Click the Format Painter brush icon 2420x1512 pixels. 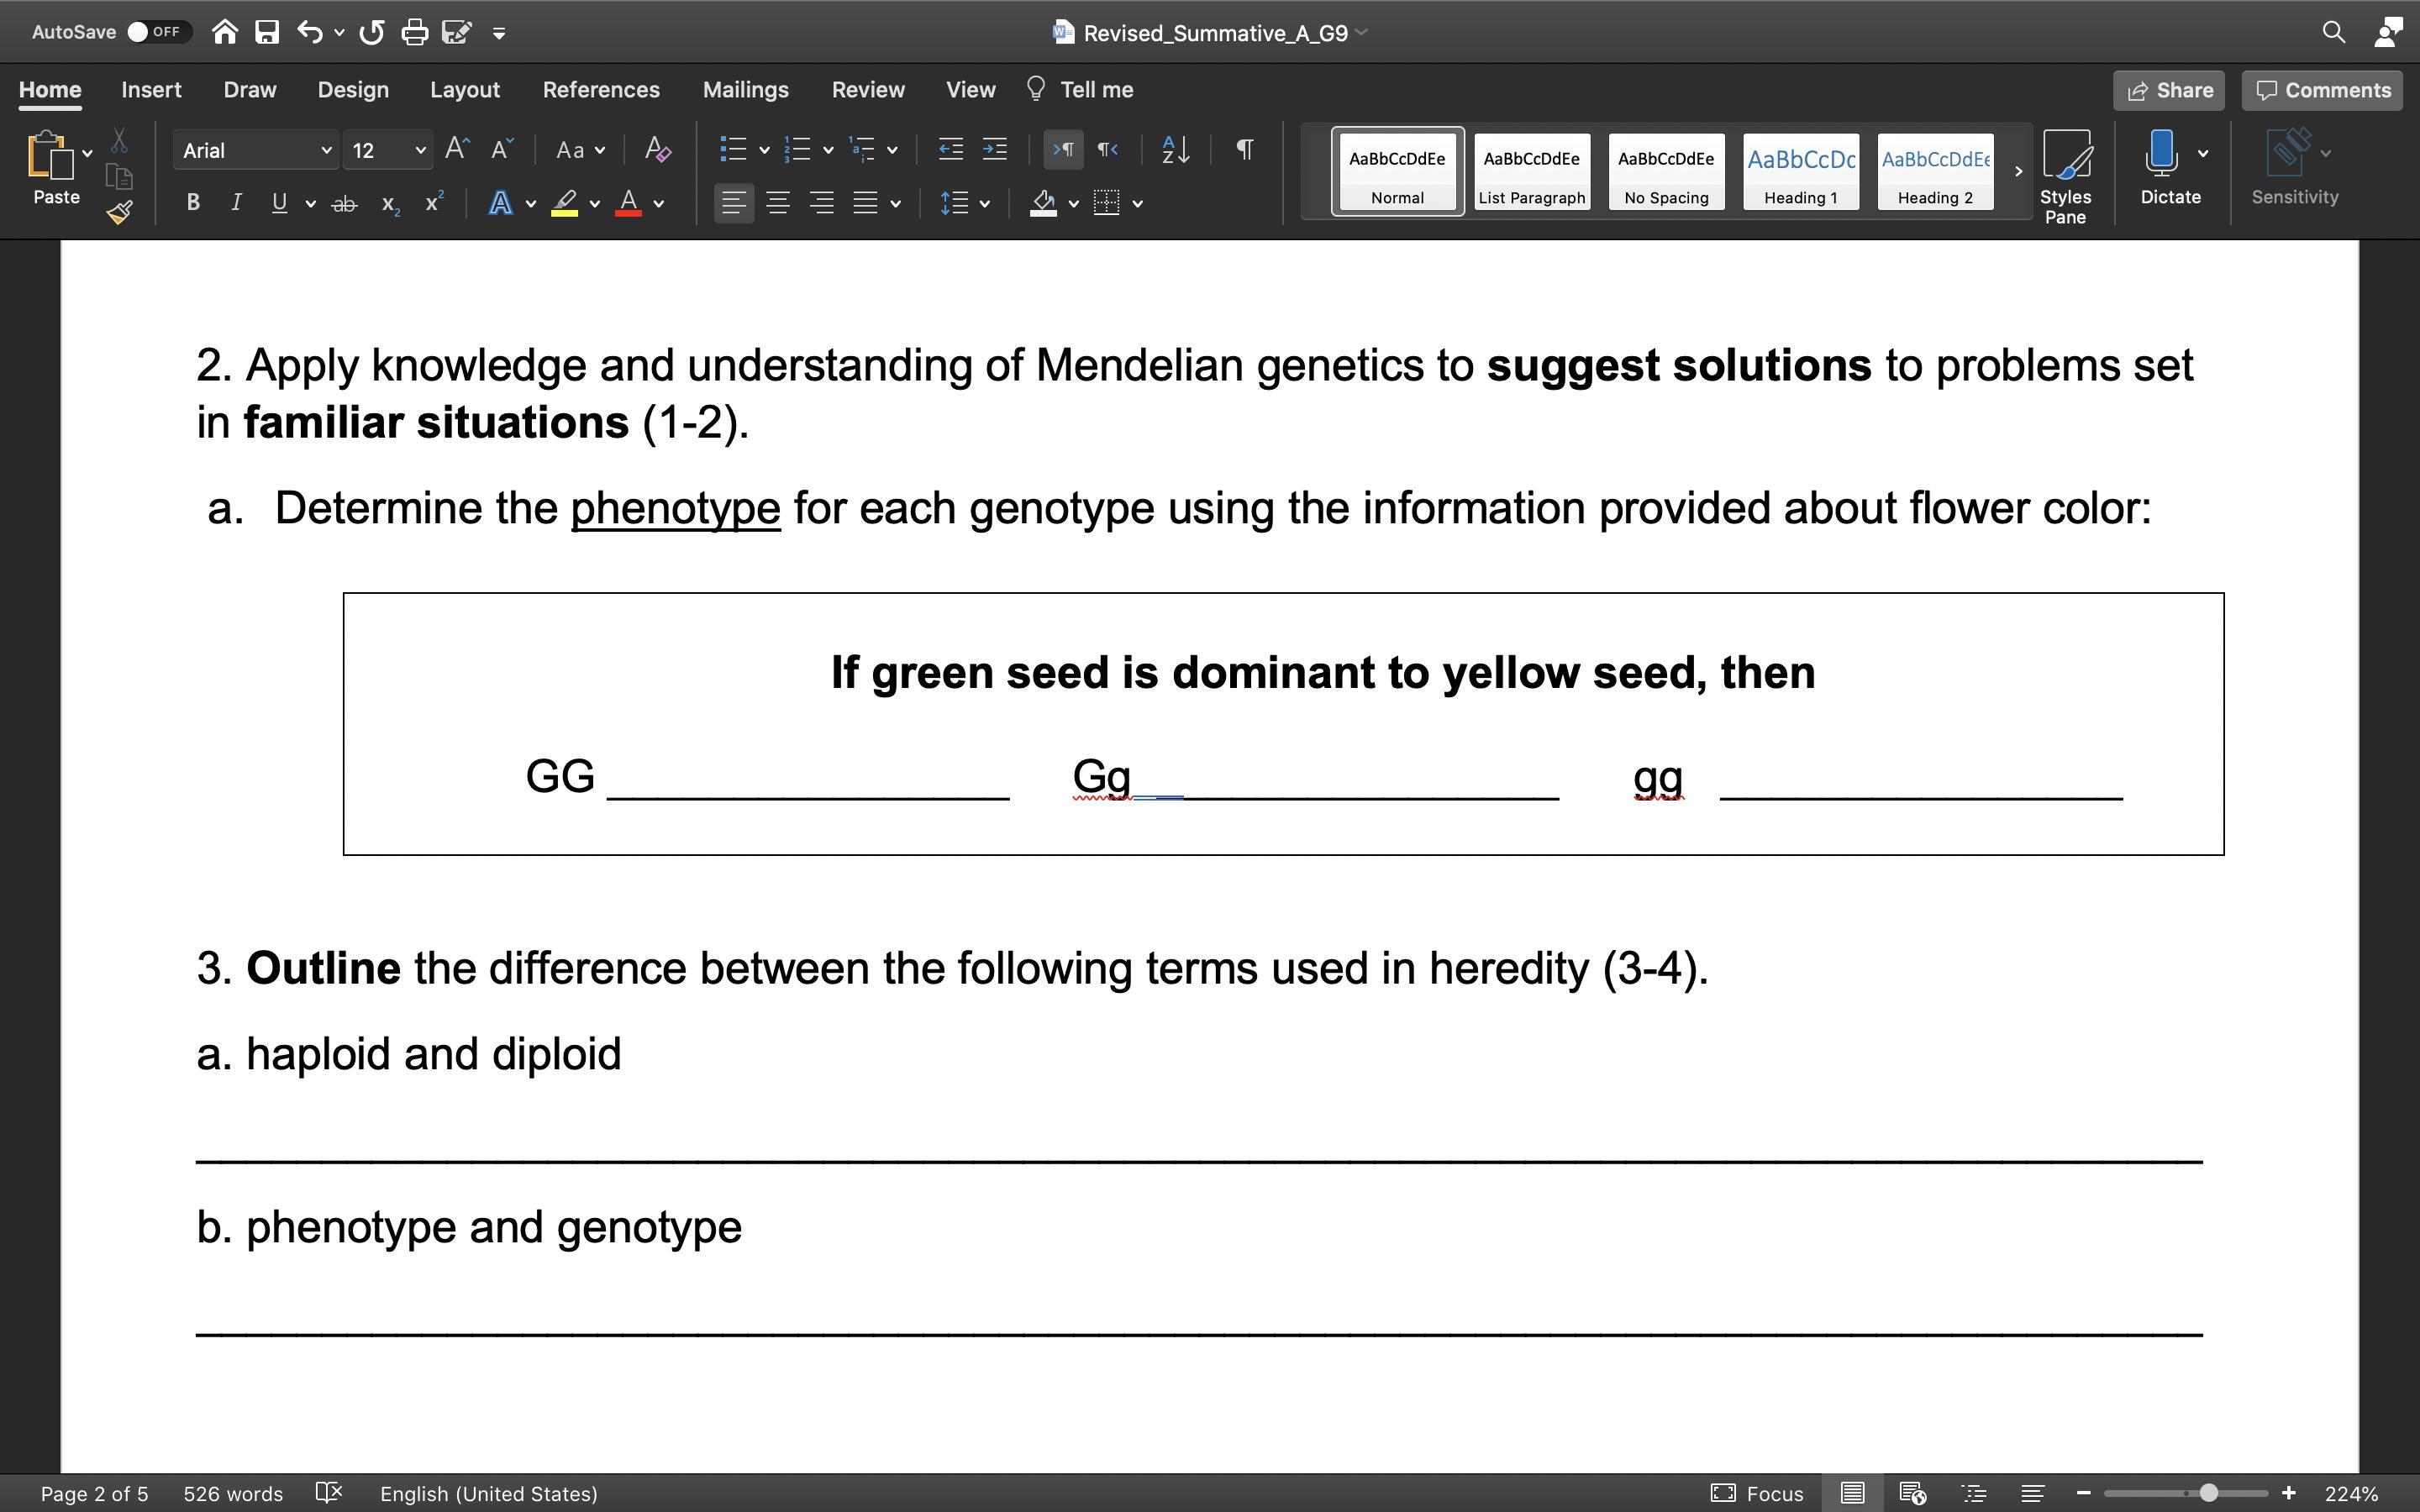pos(120,212)
